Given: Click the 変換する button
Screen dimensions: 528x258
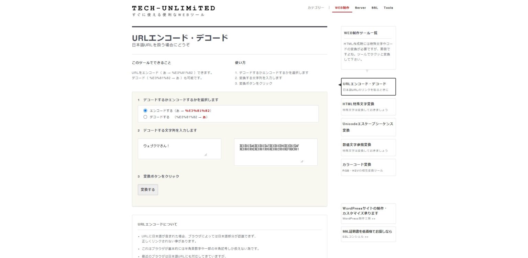Looking at the screenshot, I should coord(148,190).
